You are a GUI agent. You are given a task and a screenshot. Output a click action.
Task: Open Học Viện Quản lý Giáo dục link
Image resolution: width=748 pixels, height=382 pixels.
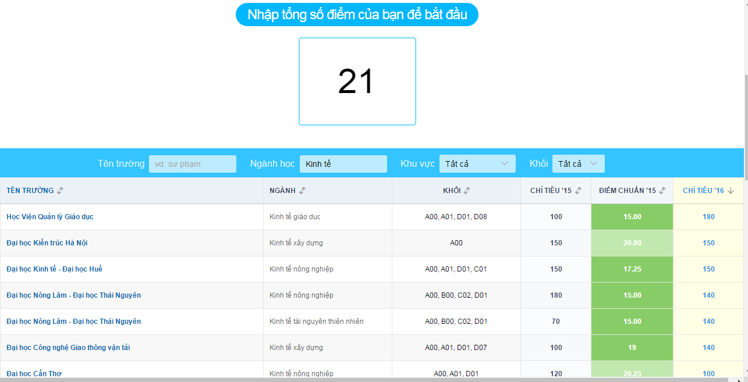50,217
